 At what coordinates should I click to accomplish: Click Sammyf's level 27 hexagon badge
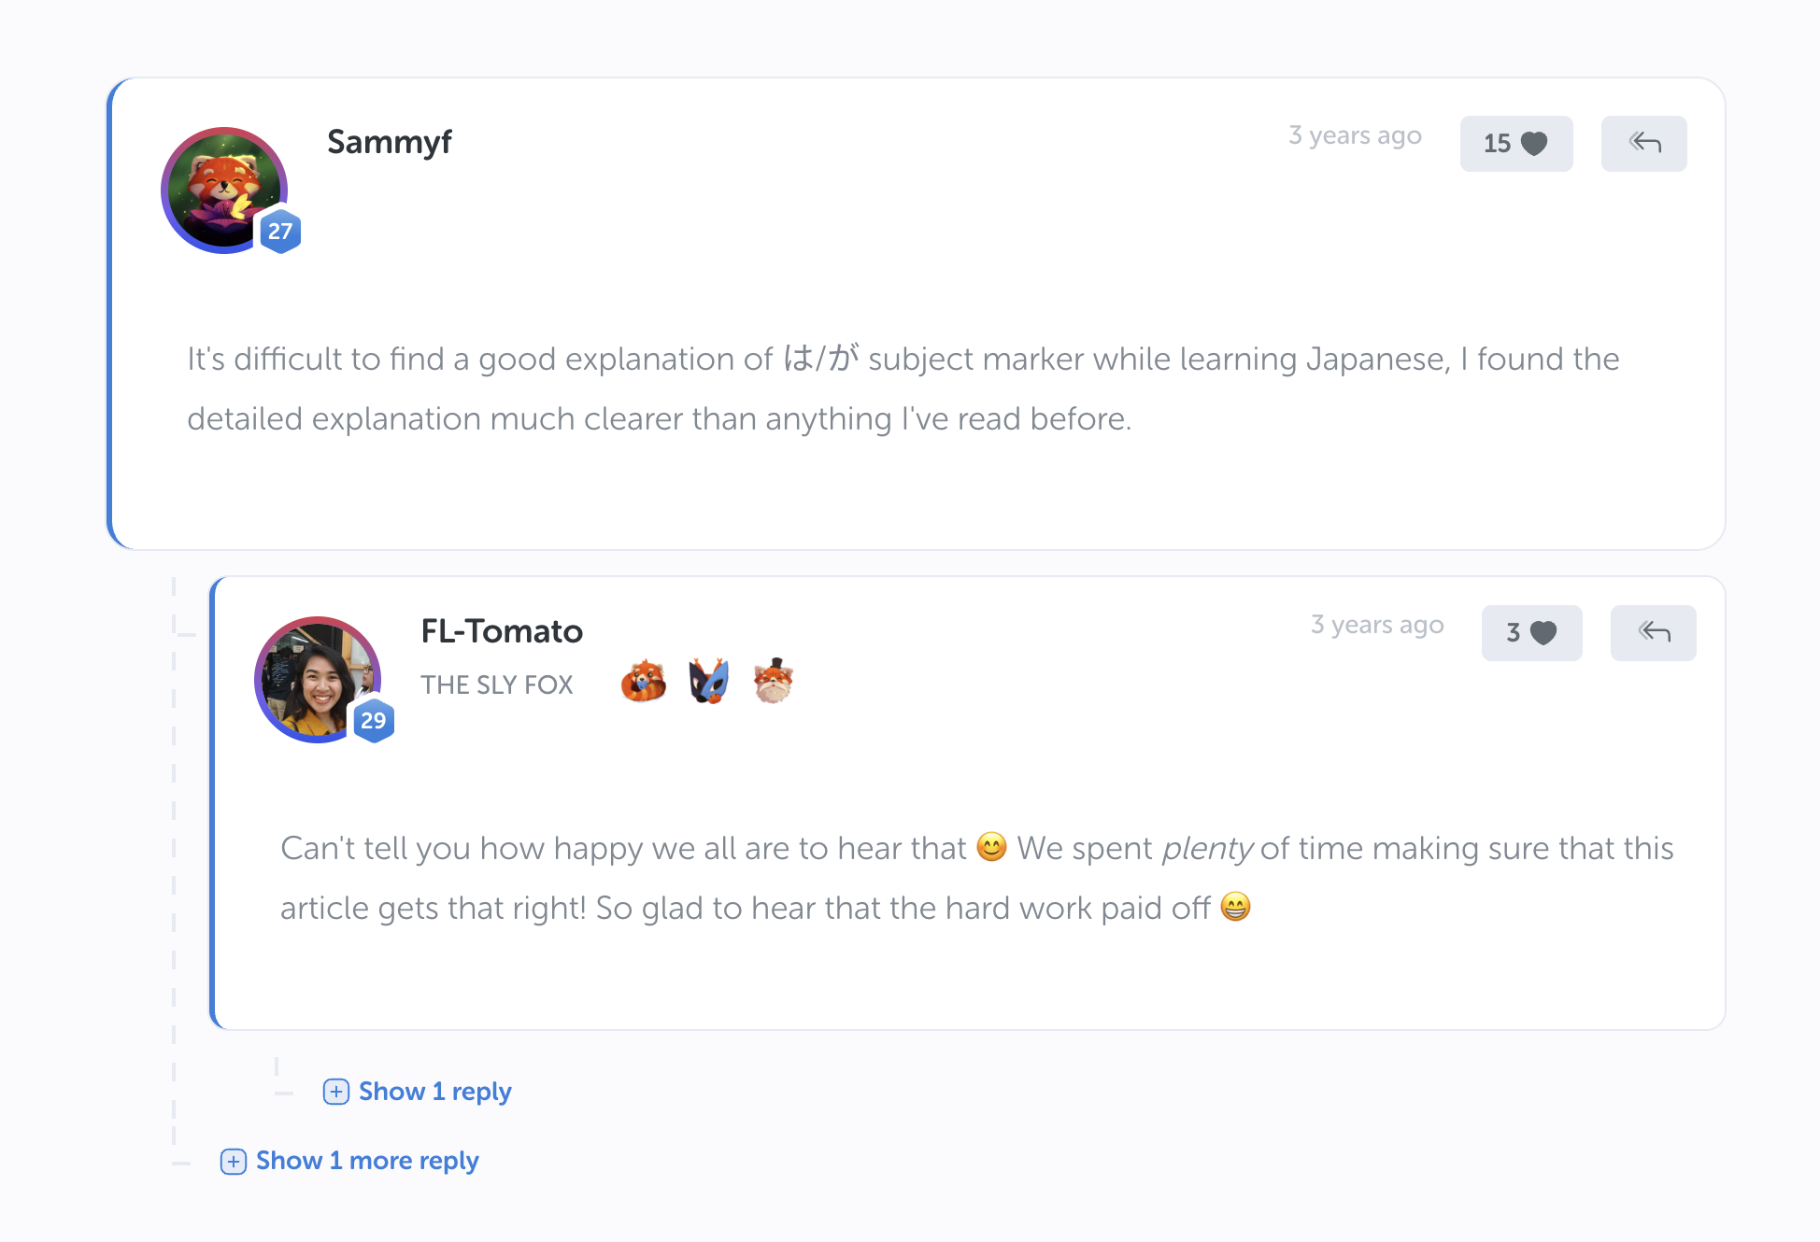[280, 232]
